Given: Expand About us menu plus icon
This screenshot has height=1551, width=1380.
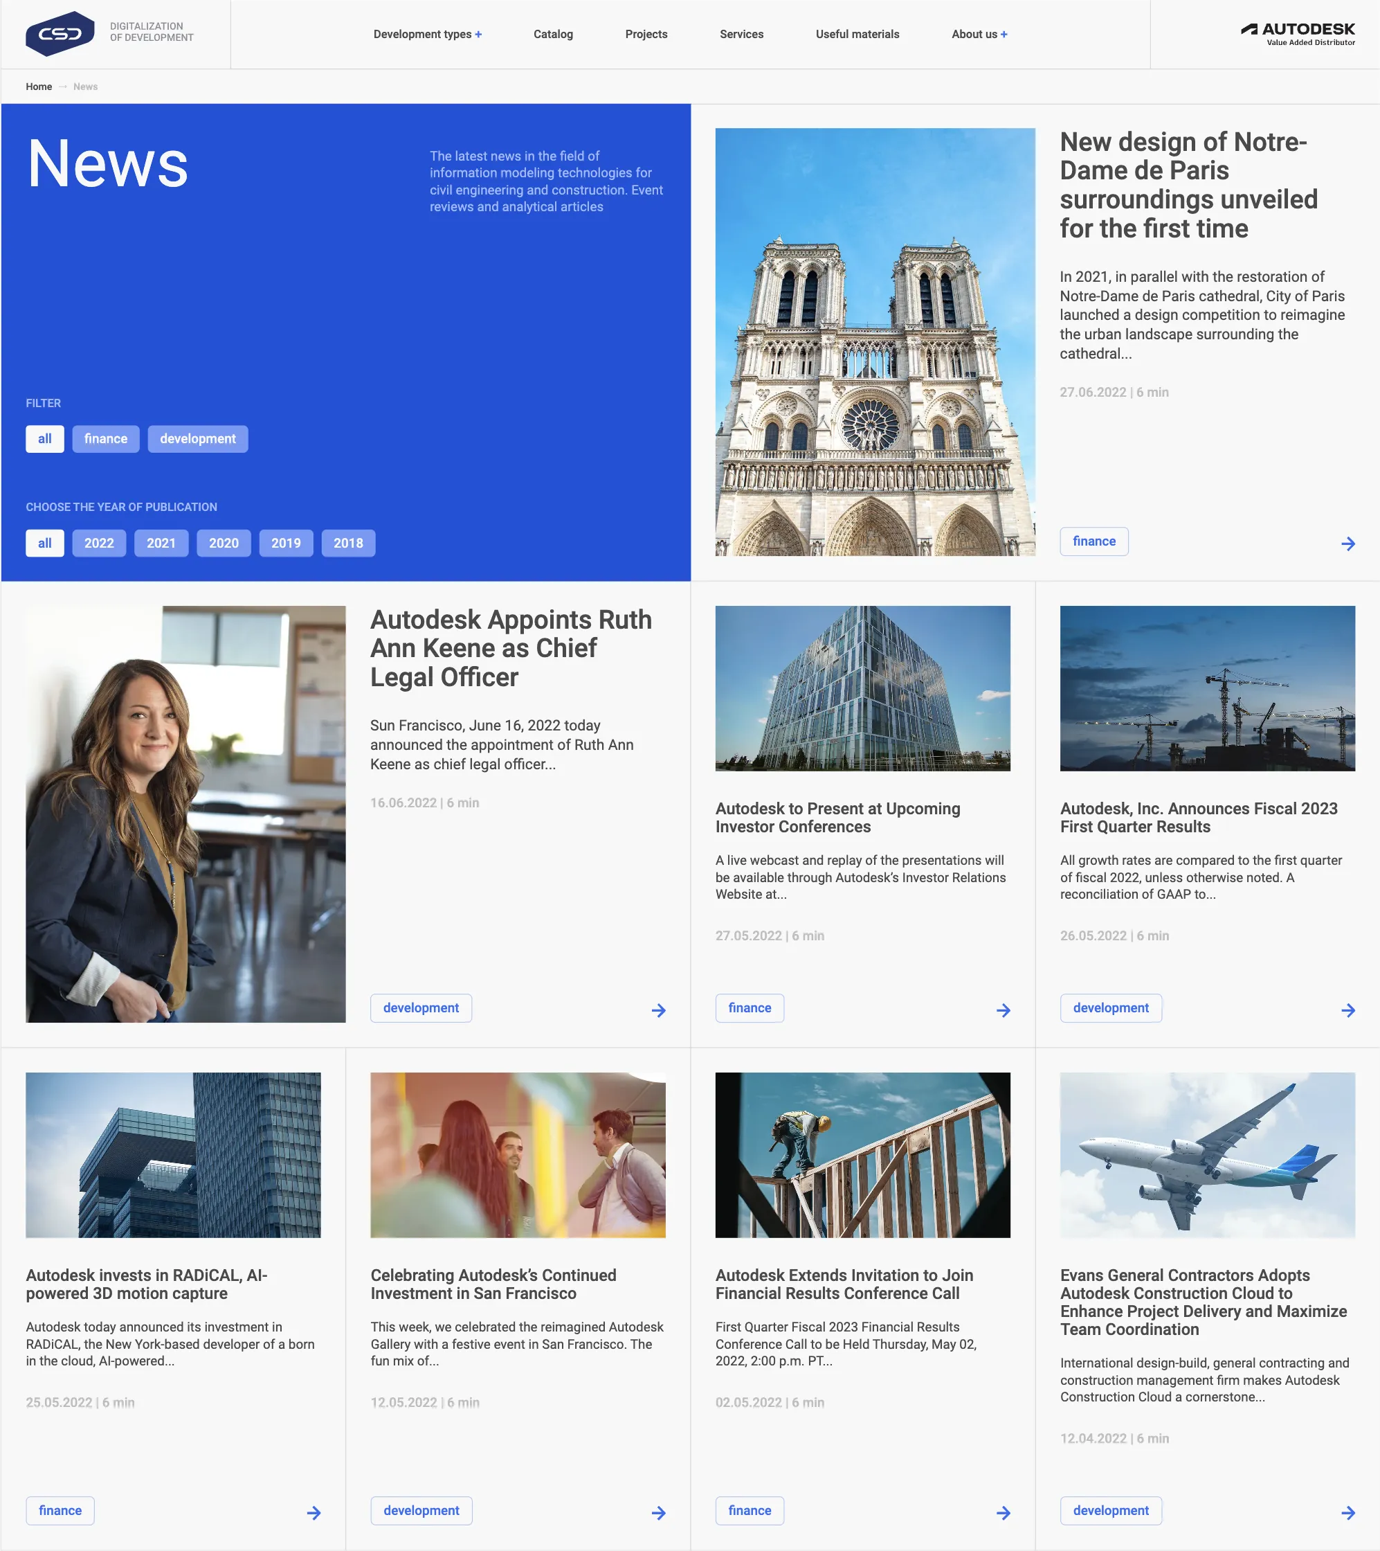Looking at the screenshot, I should point(1004,34).
